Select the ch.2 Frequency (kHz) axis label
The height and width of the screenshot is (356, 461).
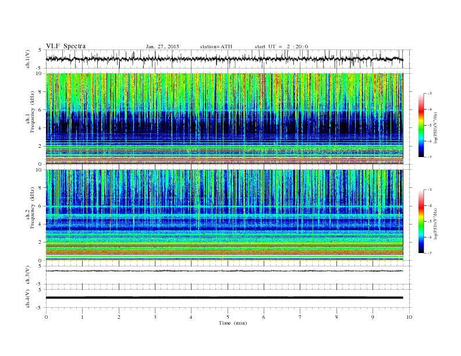(30, 207)
